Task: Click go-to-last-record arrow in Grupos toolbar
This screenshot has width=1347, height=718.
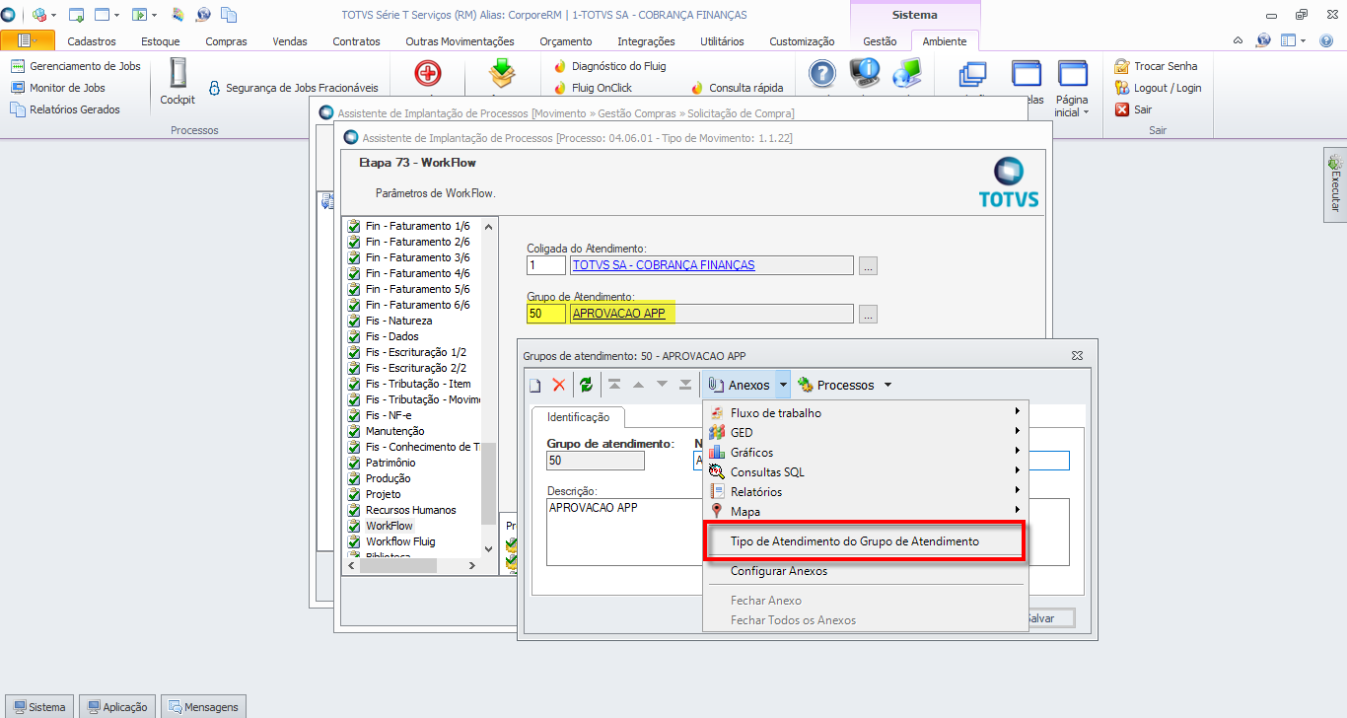Action: 685,385
